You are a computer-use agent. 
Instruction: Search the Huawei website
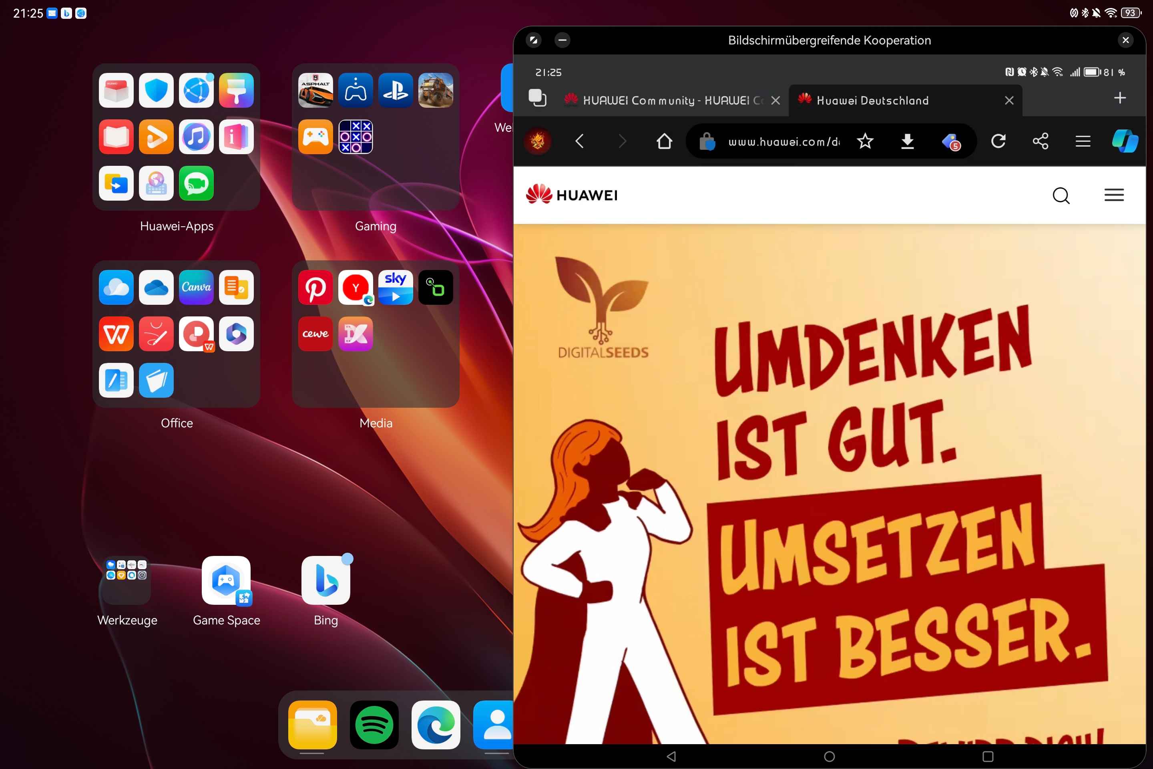pos(1061,195)
